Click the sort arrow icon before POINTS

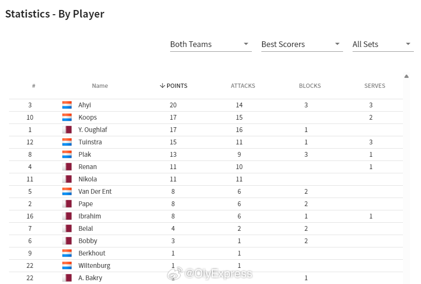[162, 85]
